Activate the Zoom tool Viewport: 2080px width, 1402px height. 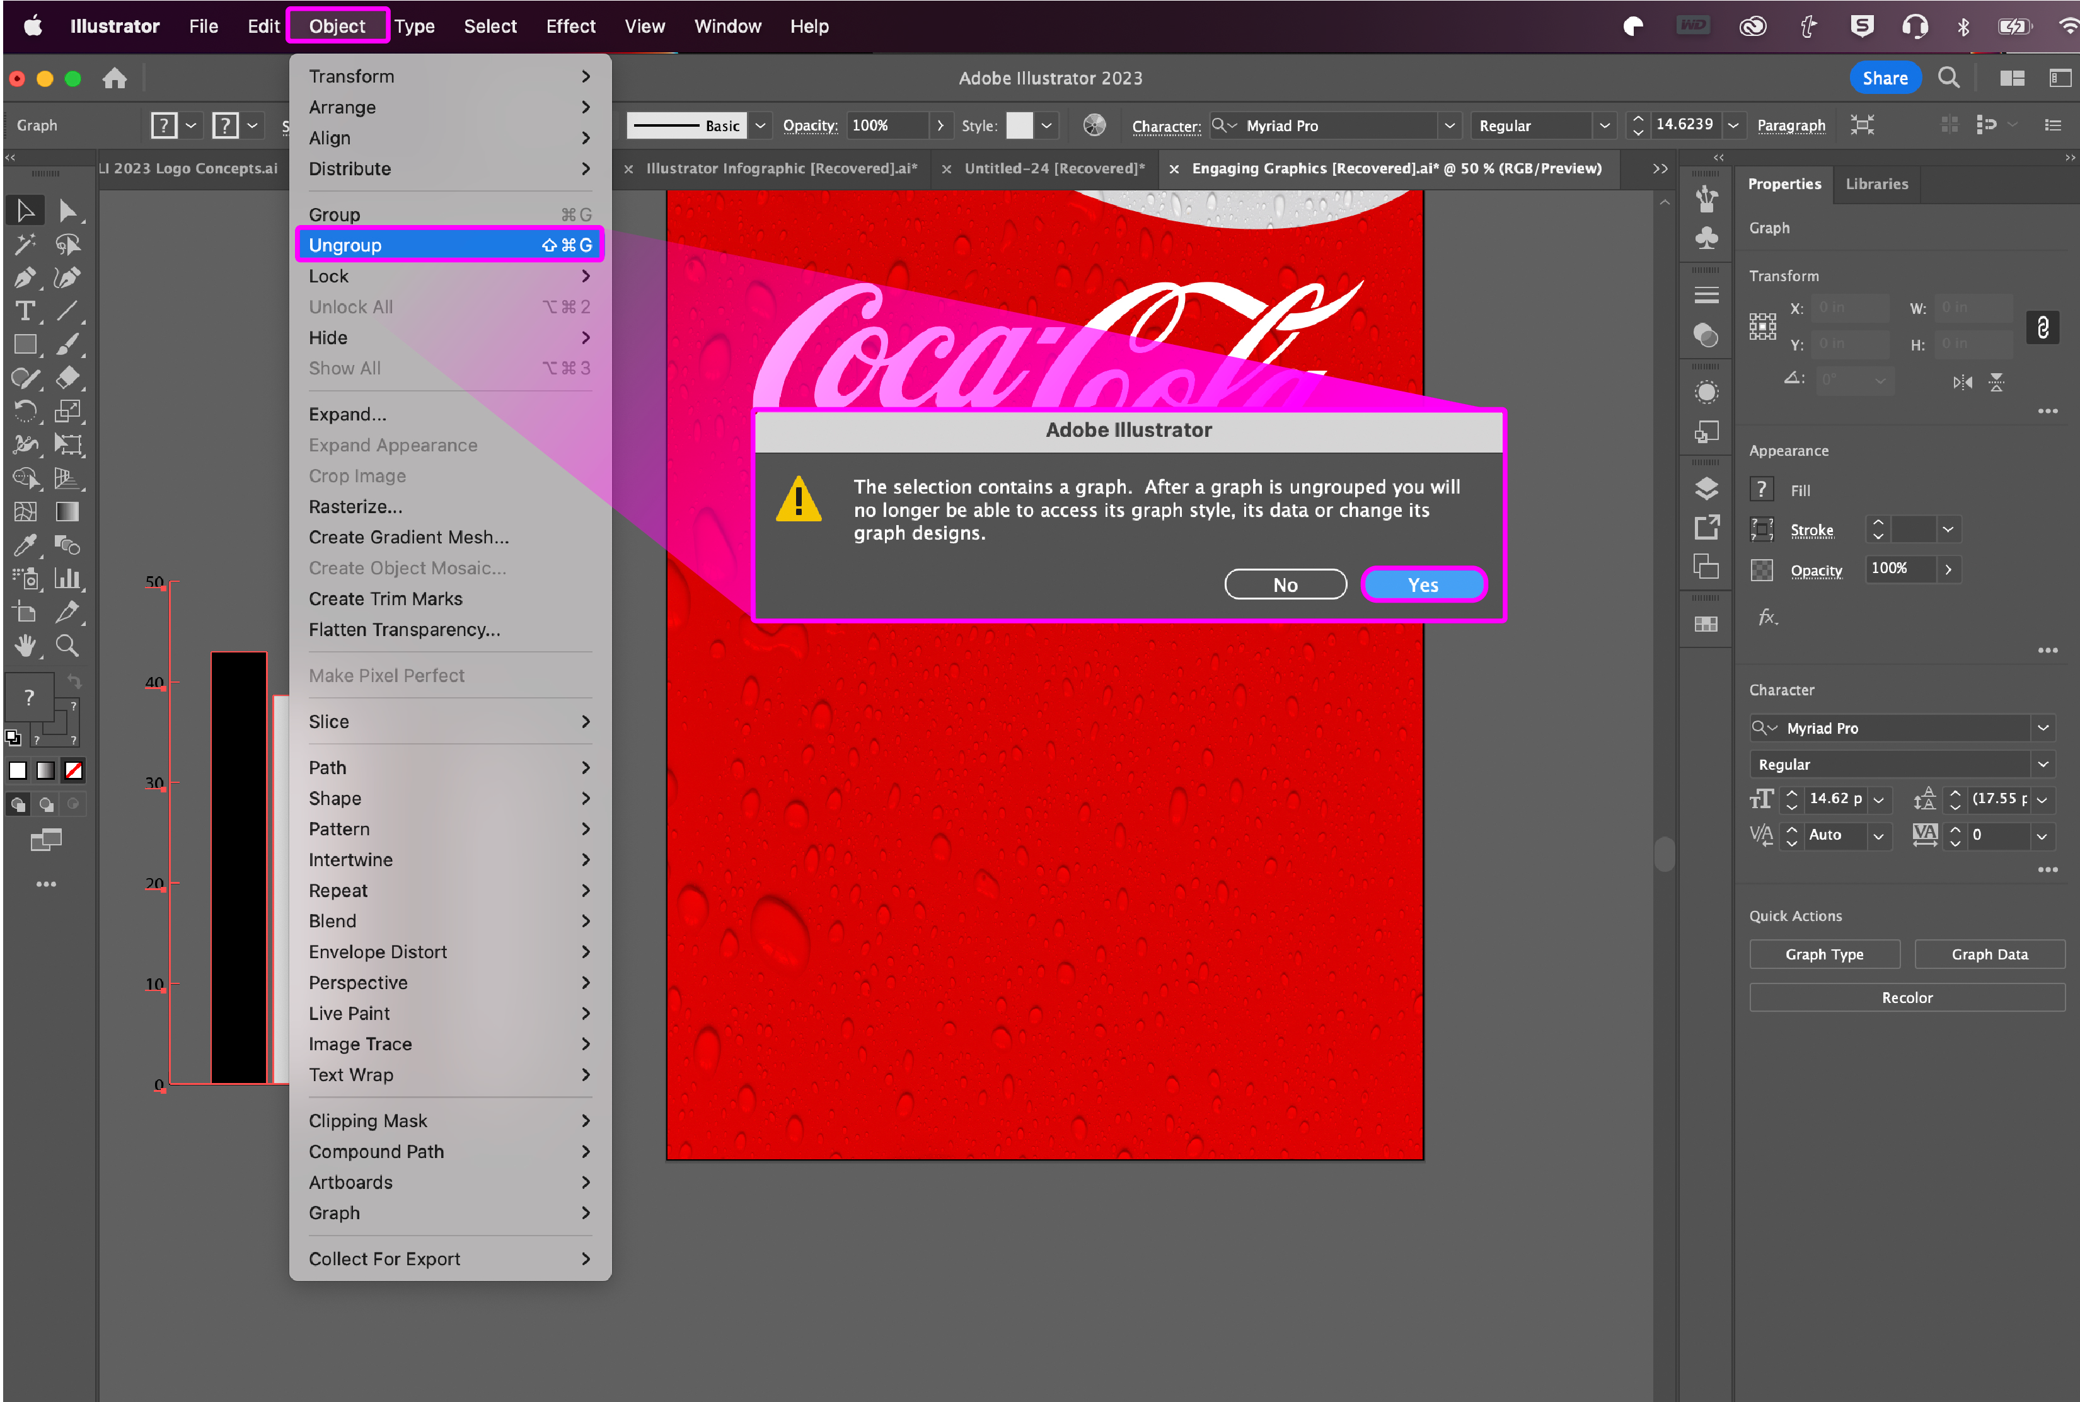pyautogui.click(x=67, y=646)
